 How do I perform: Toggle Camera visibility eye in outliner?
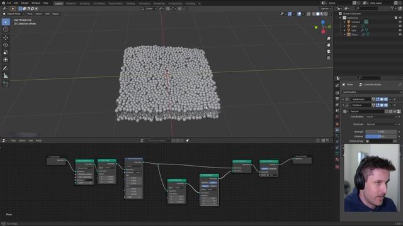400,22
